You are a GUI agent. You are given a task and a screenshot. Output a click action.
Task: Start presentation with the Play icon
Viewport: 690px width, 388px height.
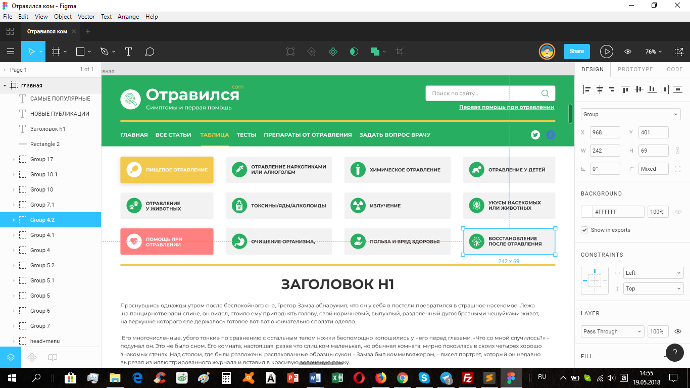click(607, 52)
